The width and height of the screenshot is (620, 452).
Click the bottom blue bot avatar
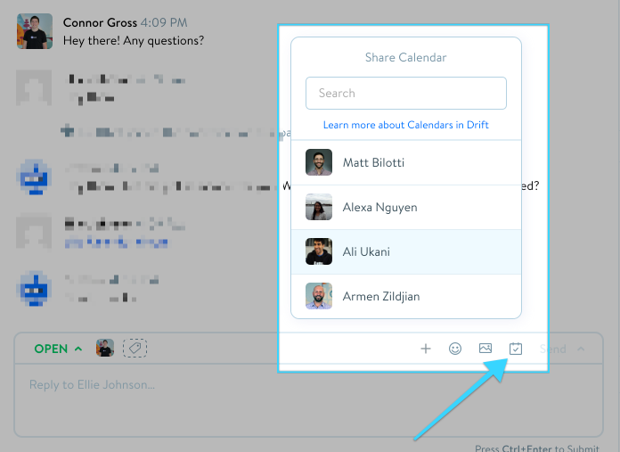(36, 289)
